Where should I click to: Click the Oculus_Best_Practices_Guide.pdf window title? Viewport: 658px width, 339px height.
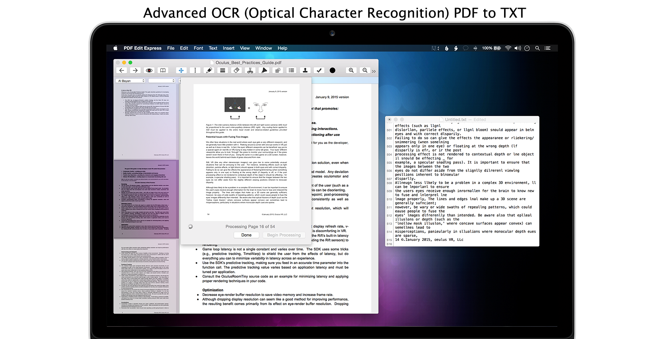[x=248, y=63]
